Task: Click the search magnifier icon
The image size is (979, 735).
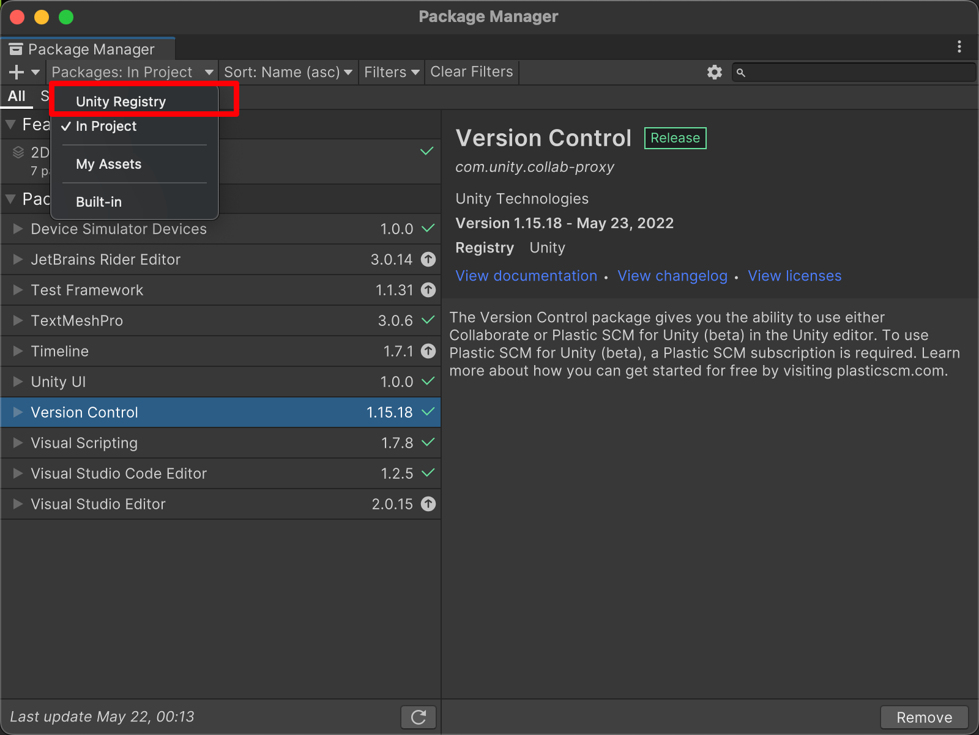Action: [740, 73]
